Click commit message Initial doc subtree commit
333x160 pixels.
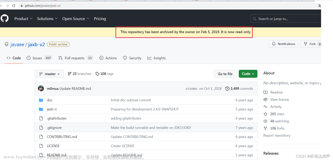coord(131,100)
